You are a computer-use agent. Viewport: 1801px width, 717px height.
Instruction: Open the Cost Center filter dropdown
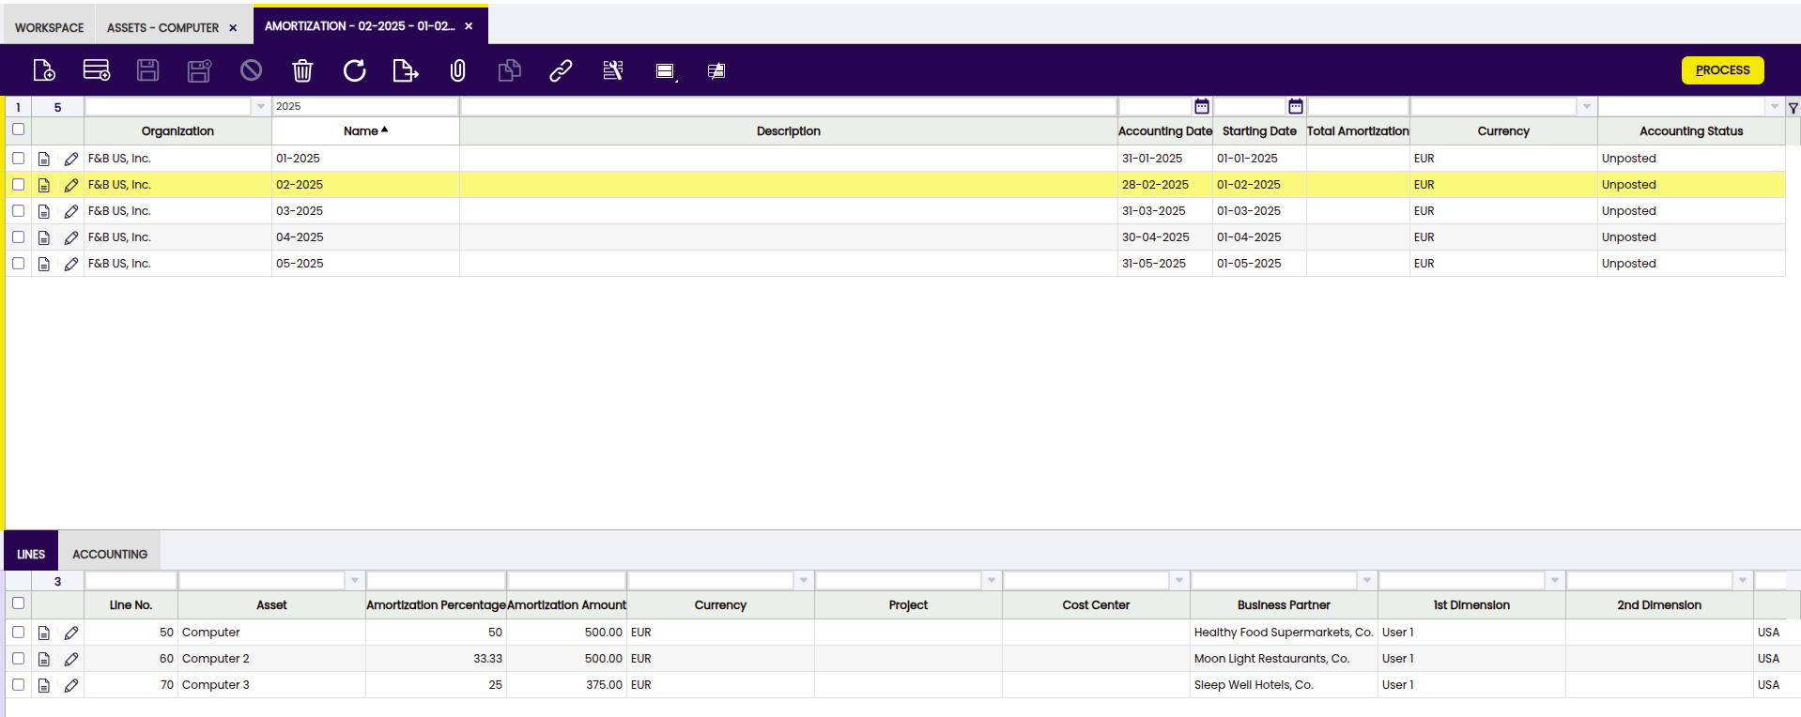[x=1179, y=581]
